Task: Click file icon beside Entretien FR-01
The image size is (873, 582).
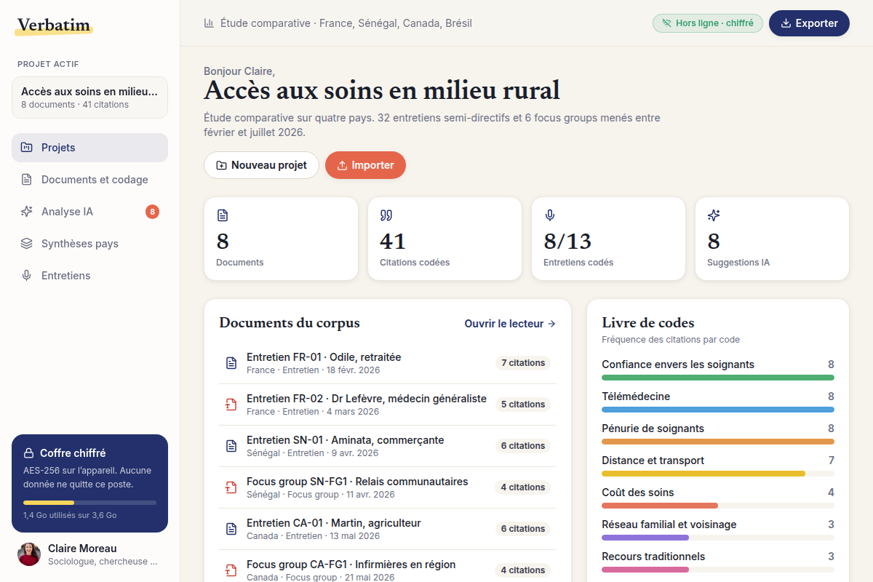Action: point(231,363)
